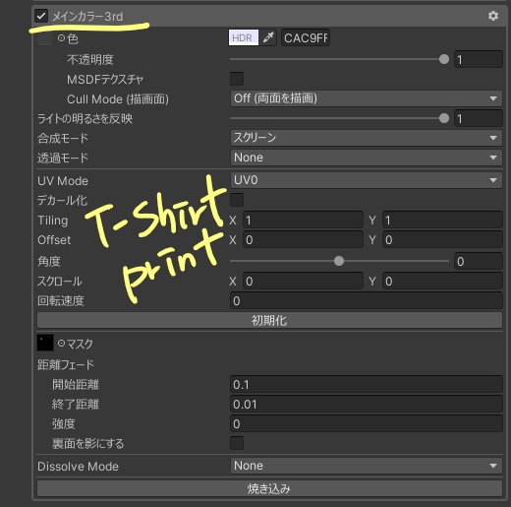Click the Tiling Y field
Viewport: 511px width, 507px height.
(442, 220)
